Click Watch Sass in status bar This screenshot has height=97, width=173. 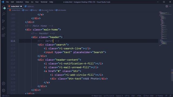(97, 96)
